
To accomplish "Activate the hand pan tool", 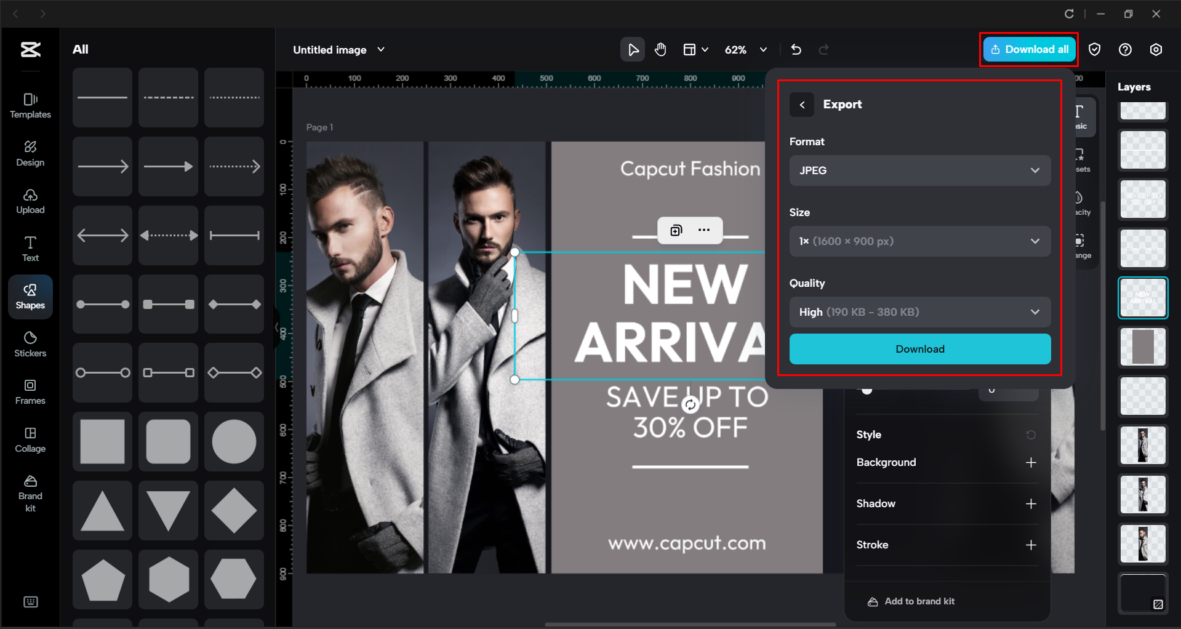I will pyautogui.click(x=660, y=49).
